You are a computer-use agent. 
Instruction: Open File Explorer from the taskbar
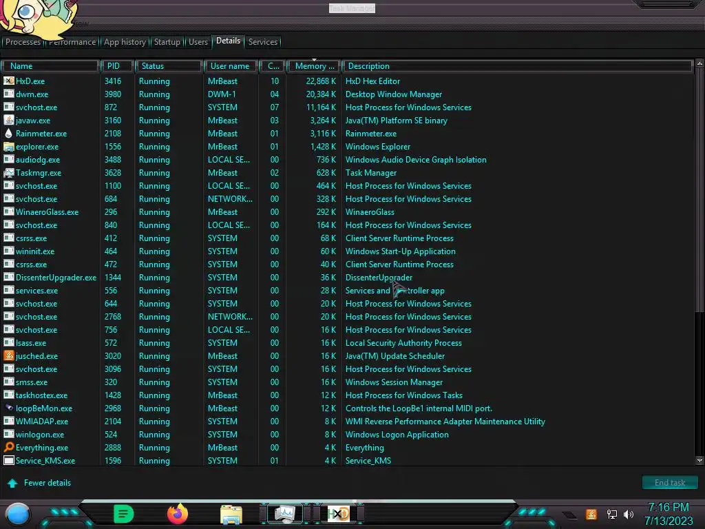coord(231,515)
